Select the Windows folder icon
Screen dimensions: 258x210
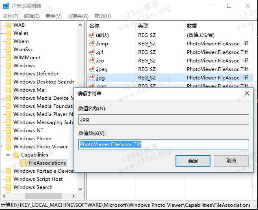8,66
